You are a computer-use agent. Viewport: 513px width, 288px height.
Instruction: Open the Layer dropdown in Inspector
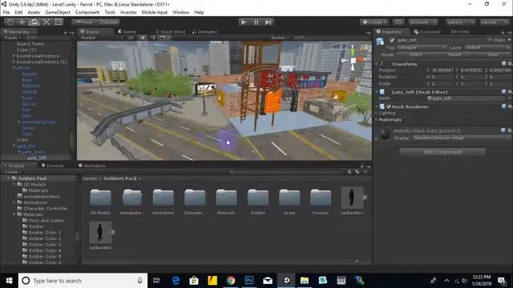487,48
